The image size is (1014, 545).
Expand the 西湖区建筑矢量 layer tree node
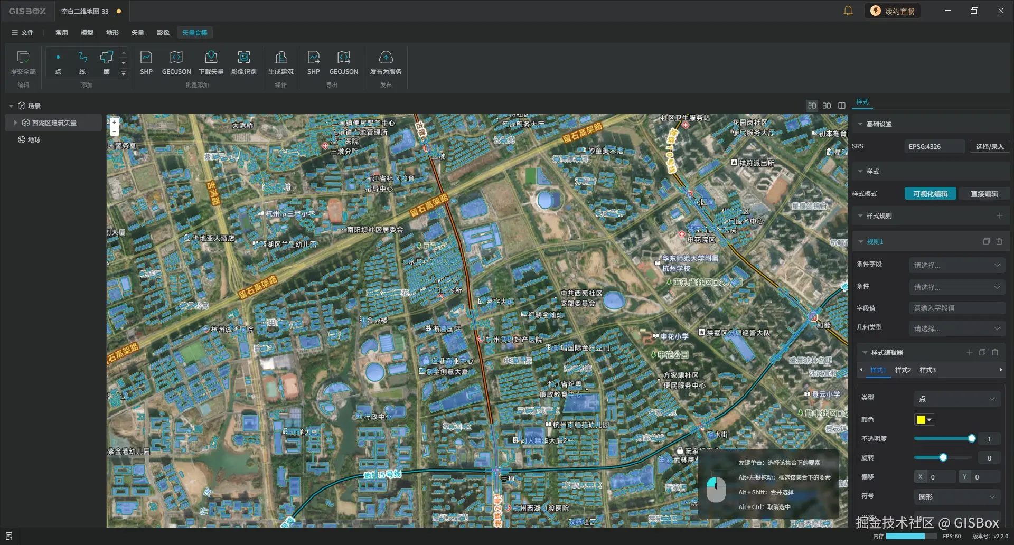pos(15,123)
